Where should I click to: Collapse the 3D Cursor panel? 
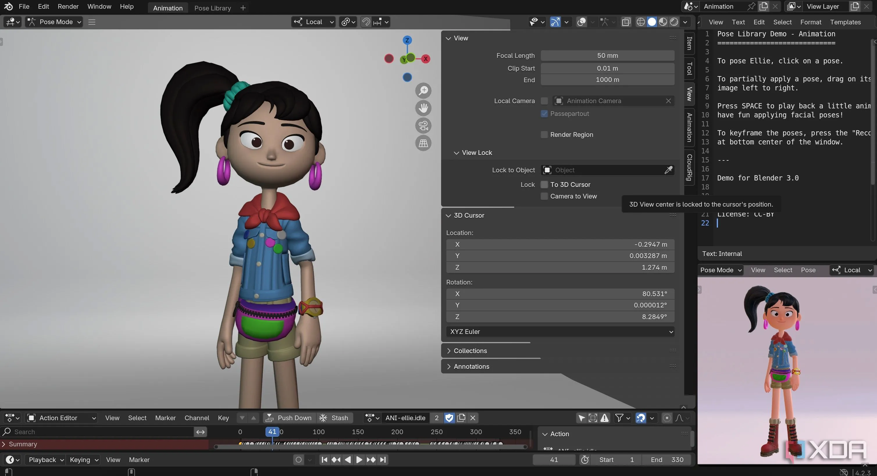(x=449, y=216)
